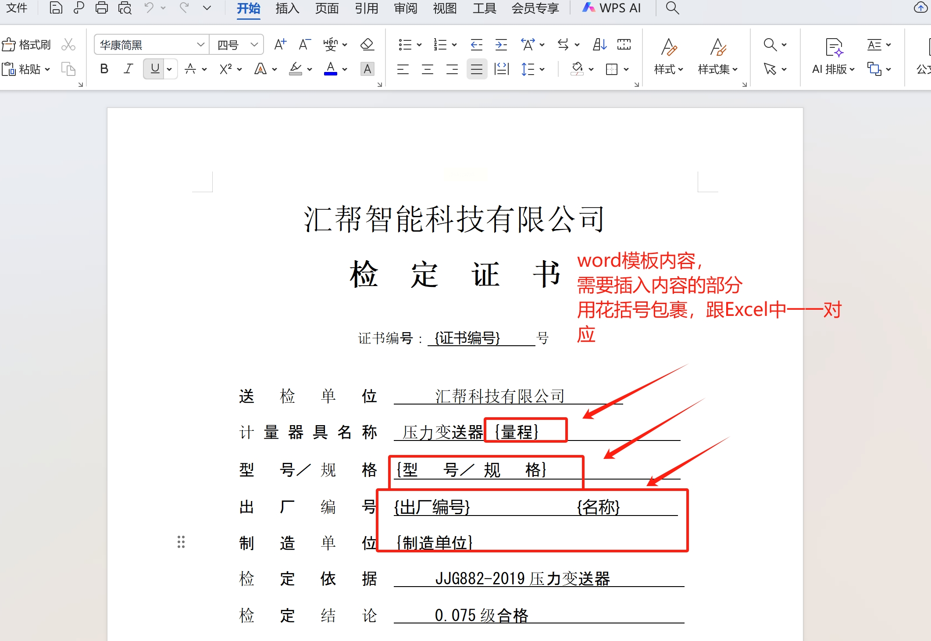This screenshot has width=931, height=641.
Task: Click the eraser clear formatting icon
Action: (x=367, y=45)
